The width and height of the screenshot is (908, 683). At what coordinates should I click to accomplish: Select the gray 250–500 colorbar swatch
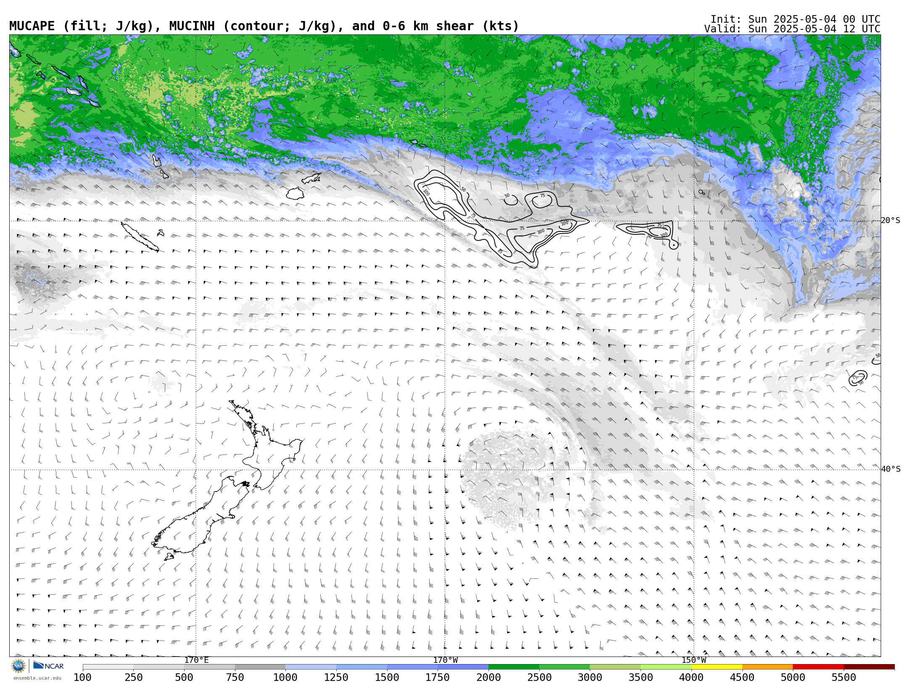[159, 667]
